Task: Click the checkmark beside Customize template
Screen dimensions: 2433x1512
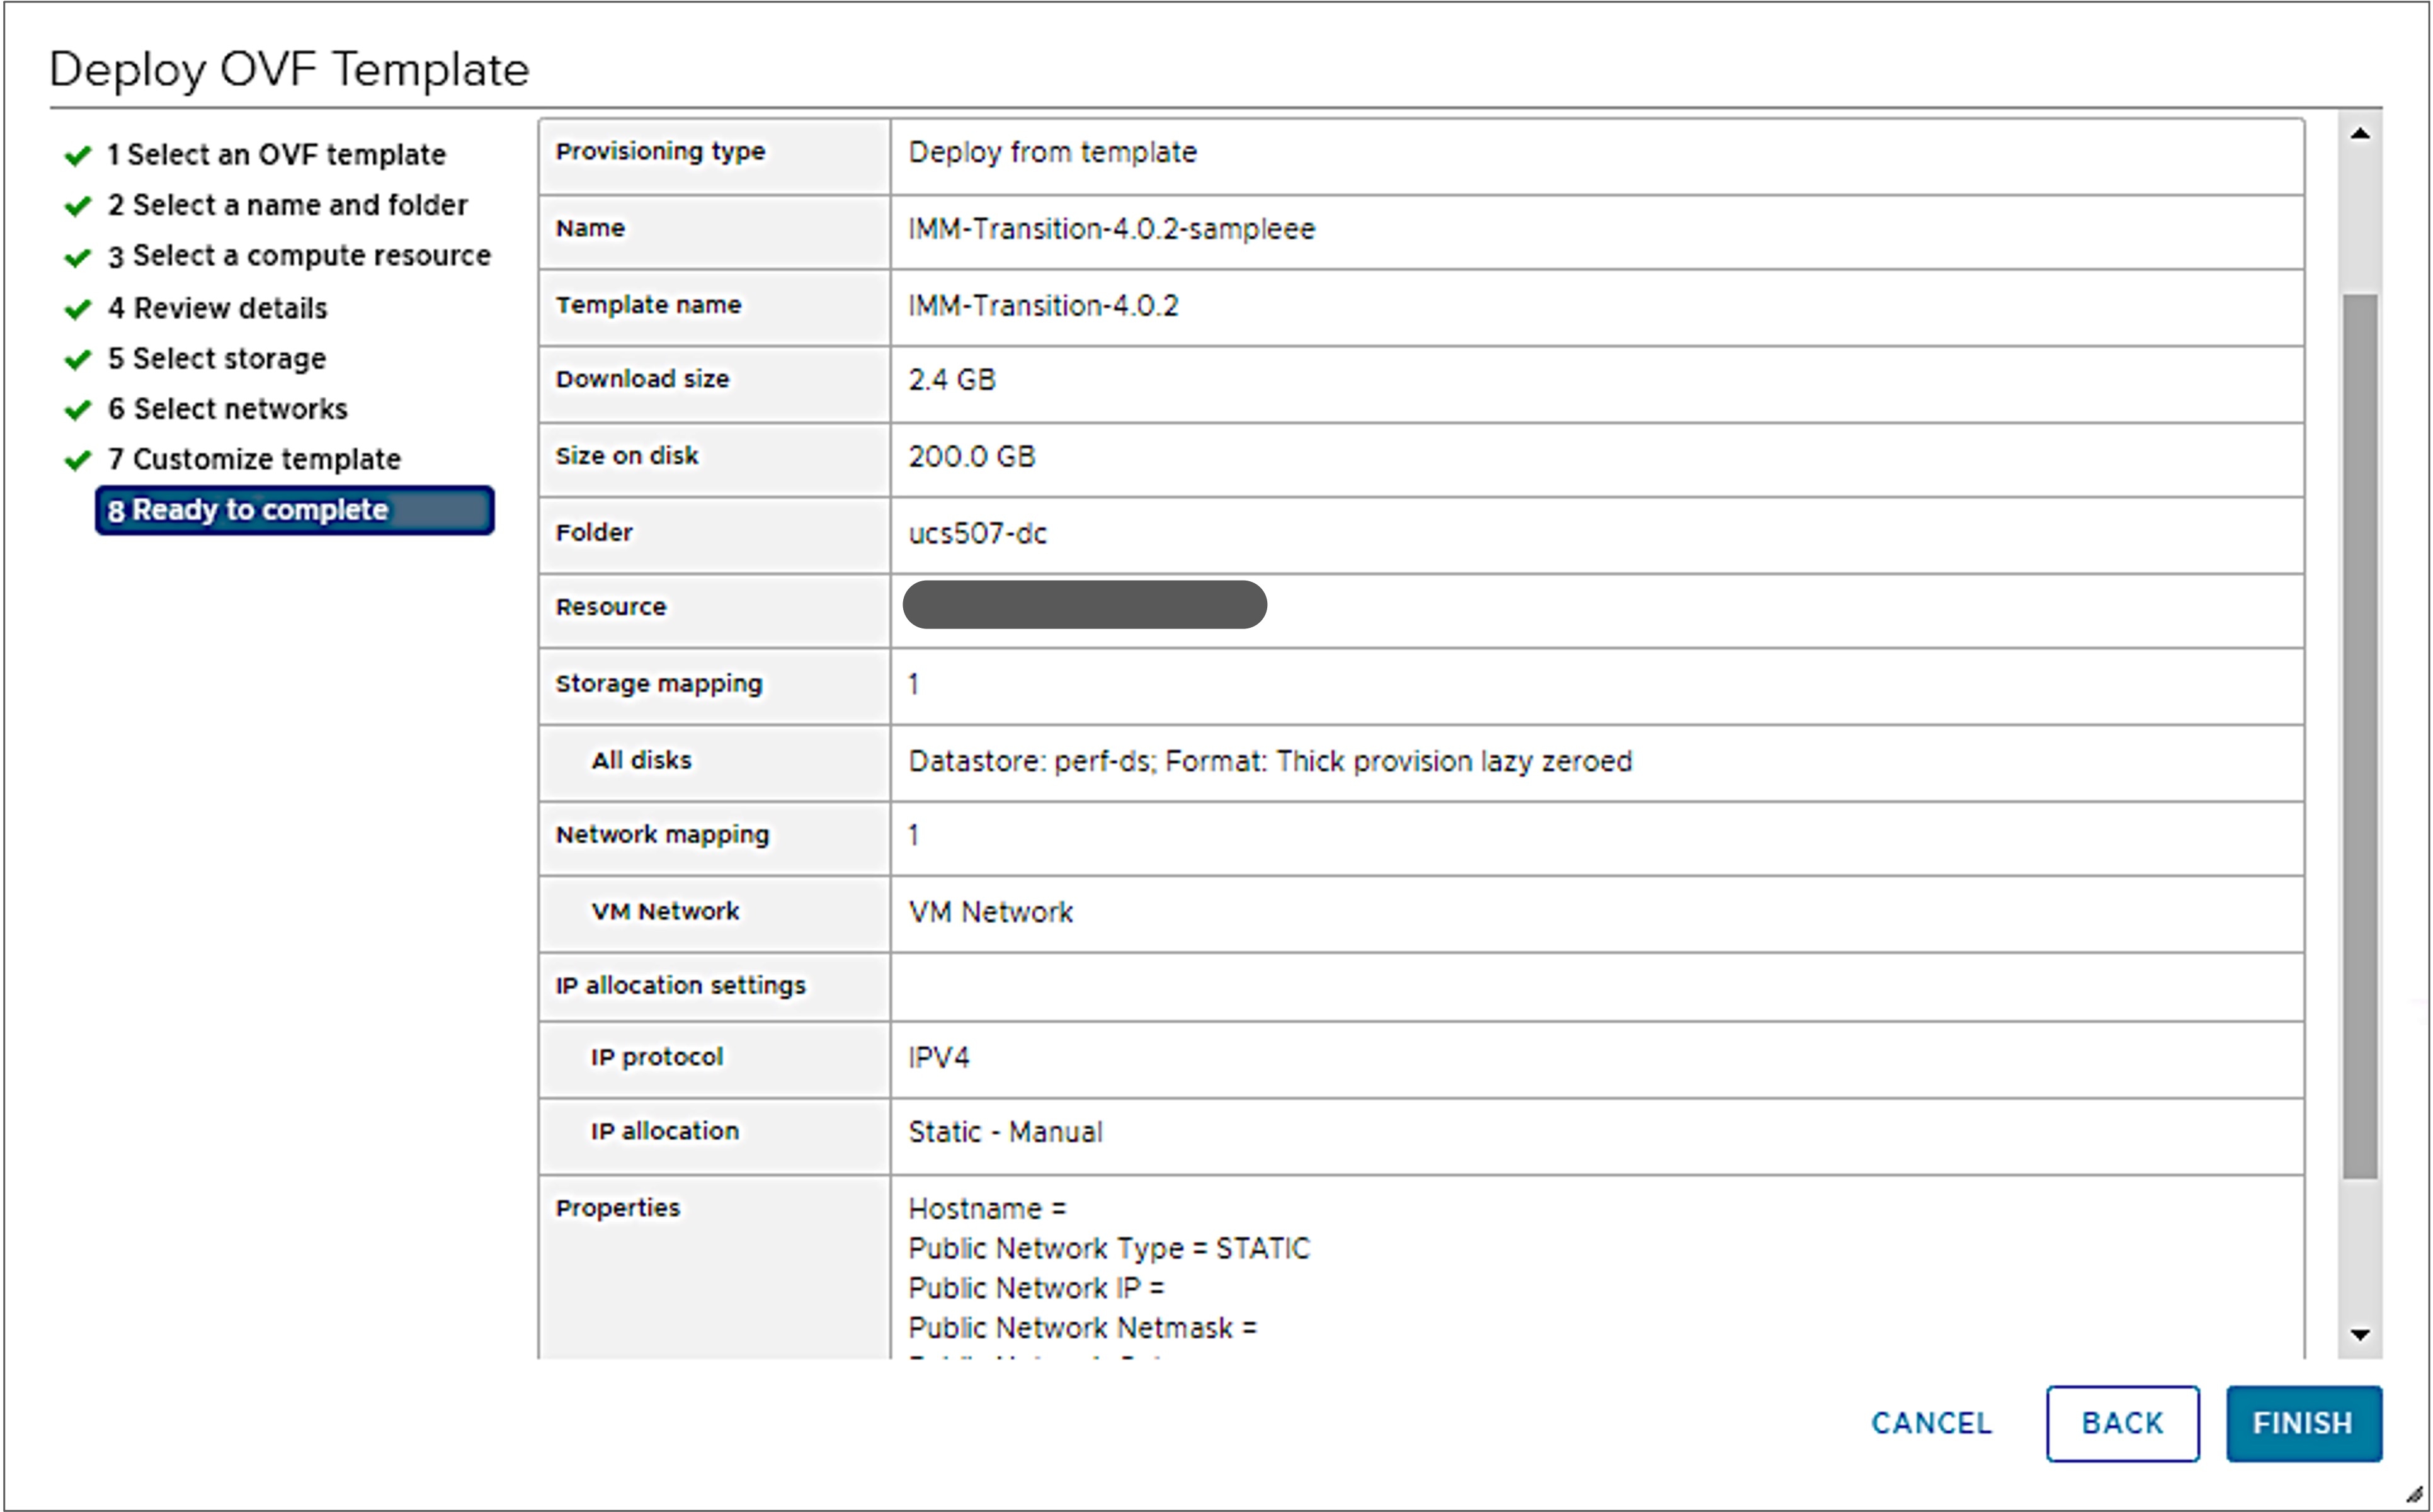Action: coord(78,459)
